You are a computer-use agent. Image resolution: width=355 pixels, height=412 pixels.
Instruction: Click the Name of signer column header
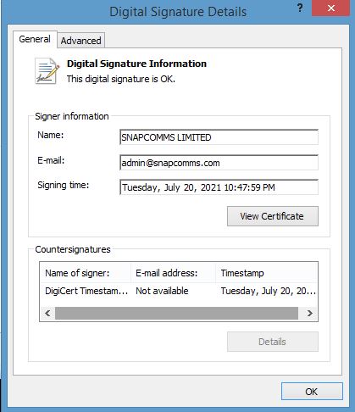[x=86, y=273]
